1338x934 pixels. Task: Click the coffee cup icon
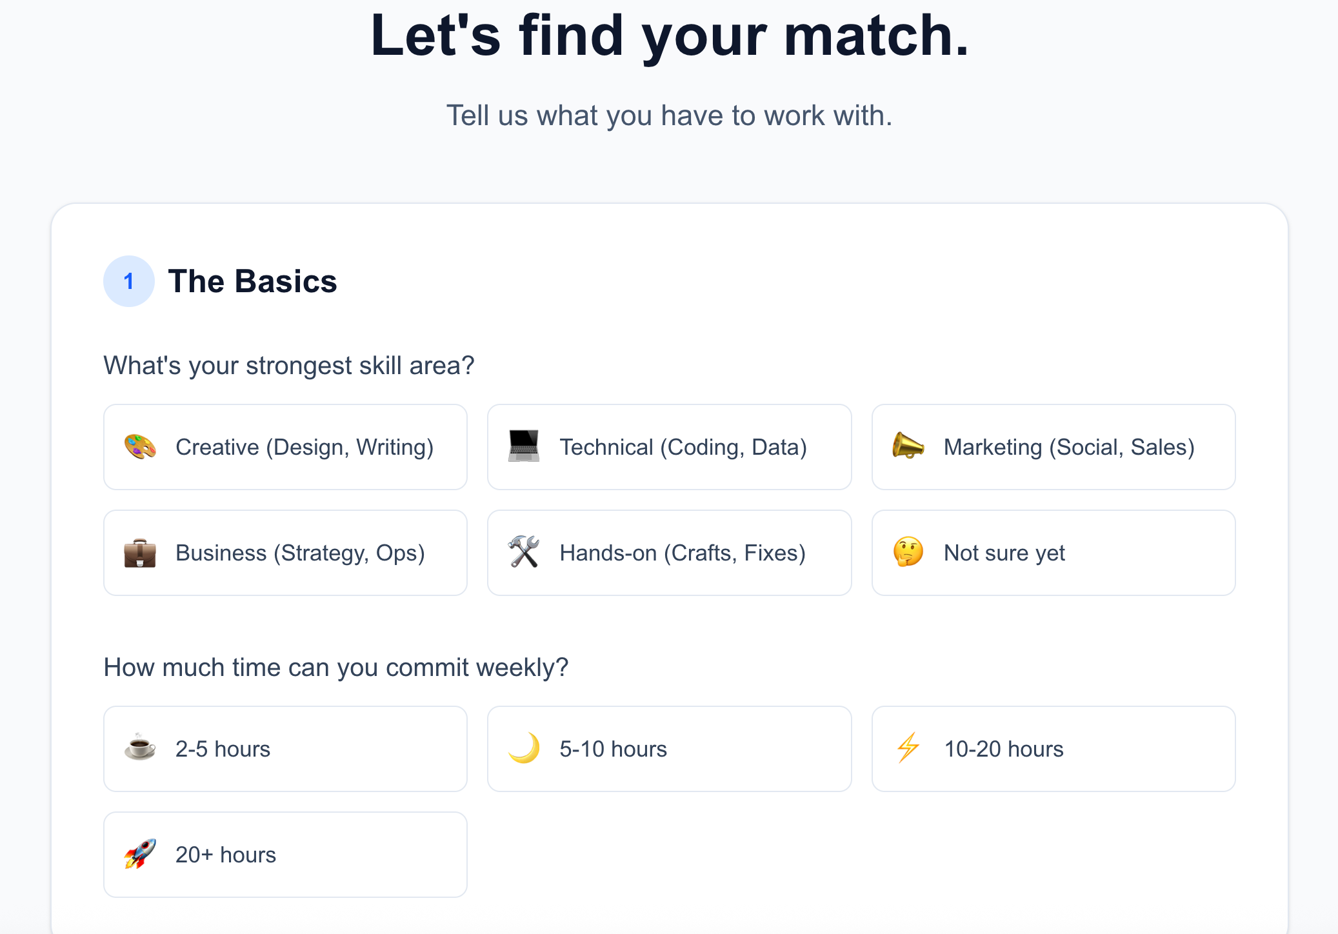click(140, 748)
